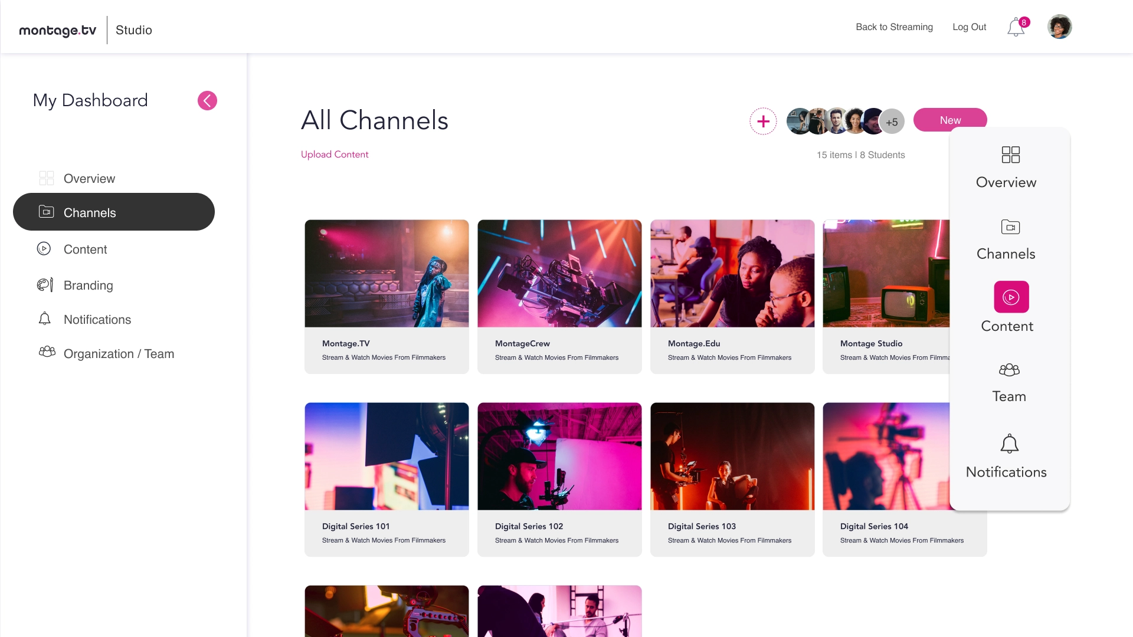Click the Organization / Team people icon in the sidebar
The height and width of the screenshot is (637, 1133).
[x=47, y=352]
